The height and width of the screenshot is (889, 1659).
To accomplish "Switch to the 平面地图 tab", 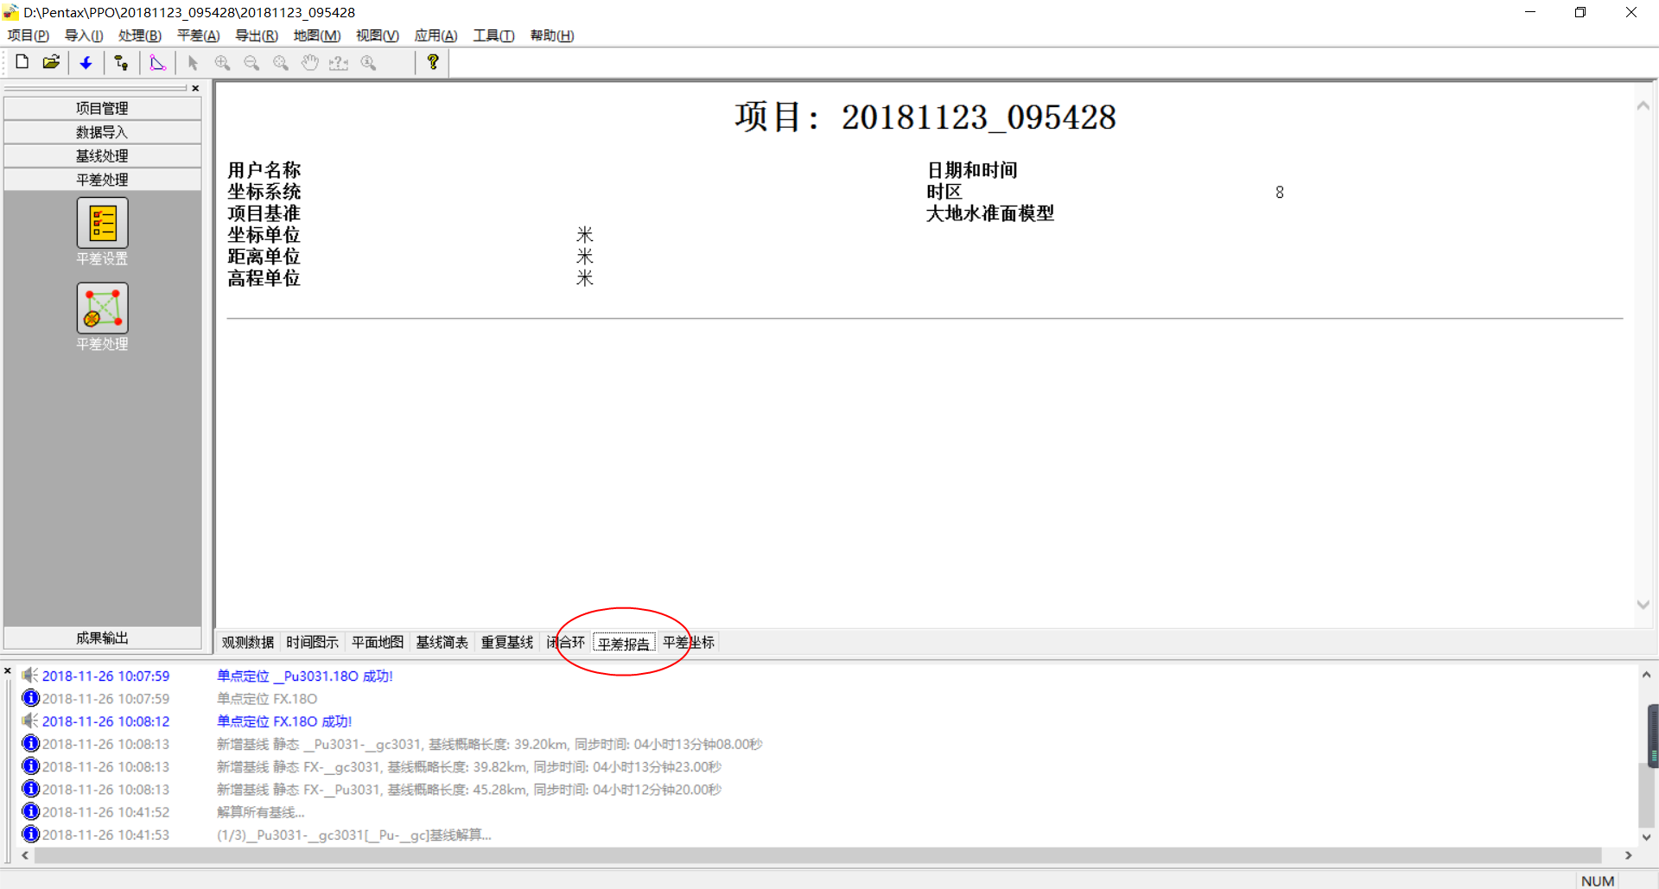I will pos(378,643).
